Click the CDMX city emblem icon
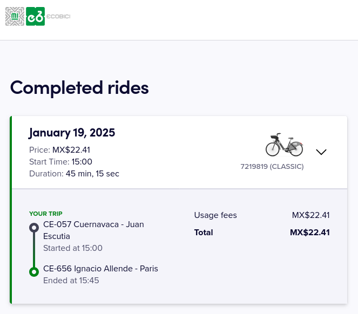 point(15,17)
